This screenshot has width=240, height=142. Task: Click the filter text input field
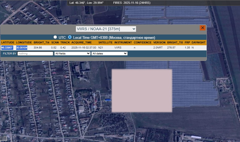pos(35,54)
